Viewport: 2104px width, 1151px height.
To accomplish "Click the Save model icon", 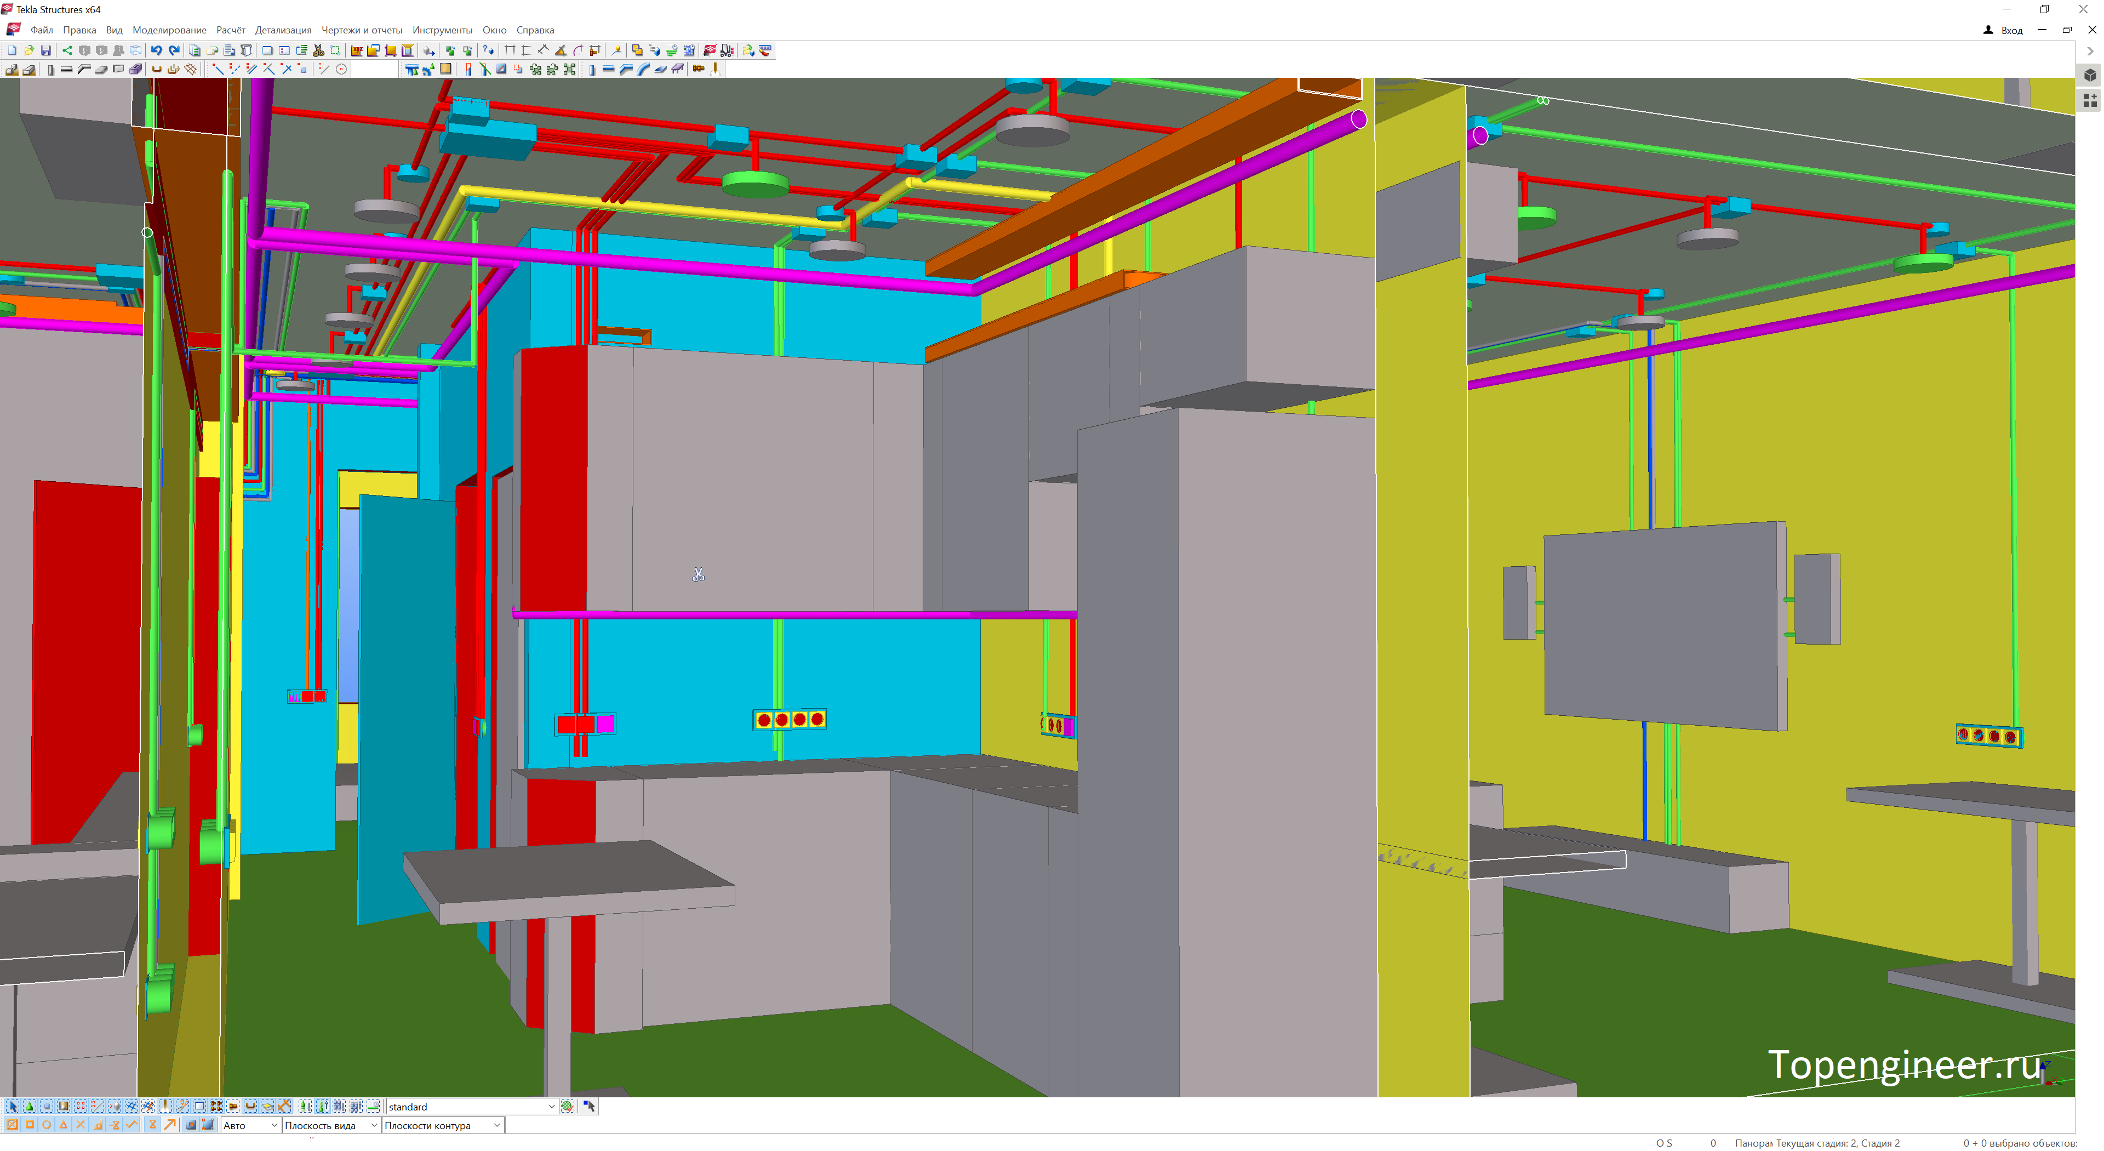I will coord(45,50).
